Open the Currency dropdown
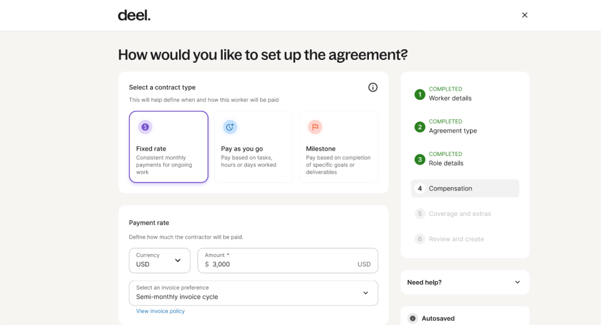 [x=160, y=260]
